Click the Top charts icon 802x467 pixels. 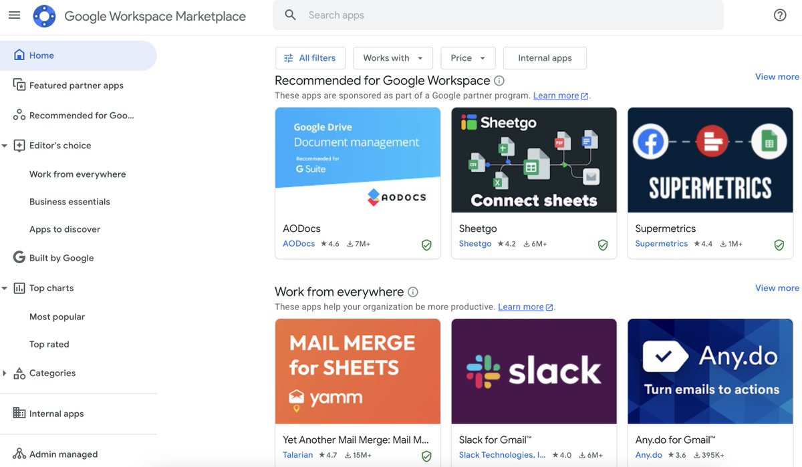point(19,288)
